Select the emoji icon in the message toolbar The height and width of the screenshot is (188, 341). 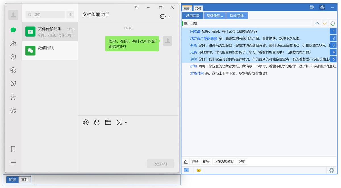(x=86, y=122)
